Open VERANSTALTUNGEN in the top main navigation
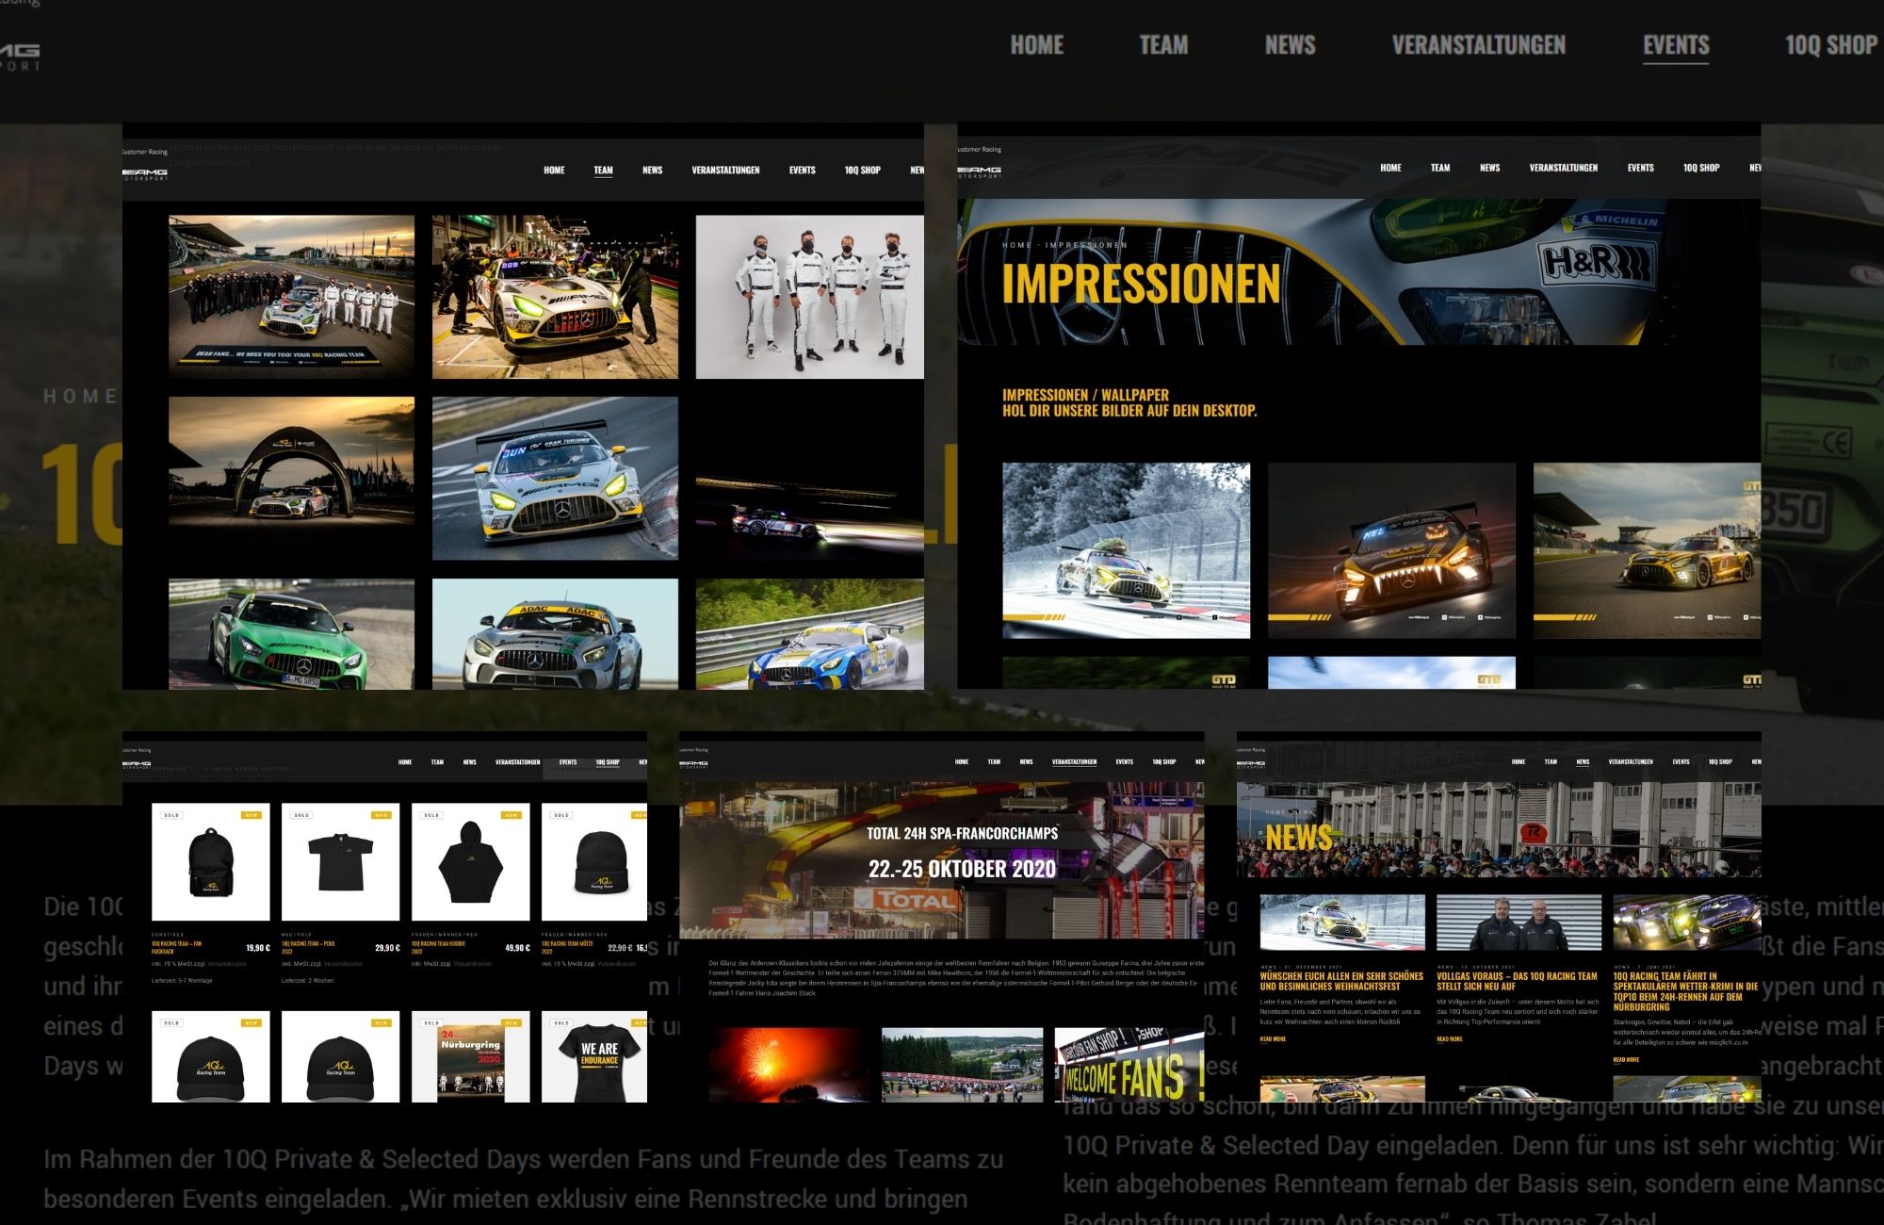Image resolution: width=1884 pixels, height=1225 pixels. (x=1478, y=45)
